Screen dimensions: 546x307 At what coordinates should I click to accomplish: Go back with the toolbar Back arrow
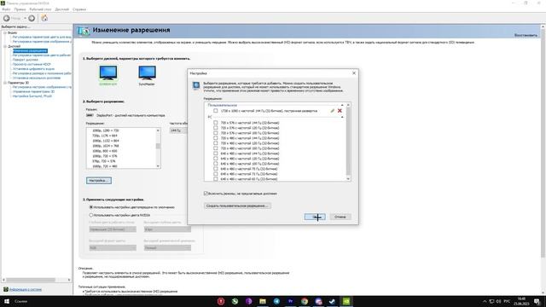pyautogui.click(x=7, y=18)
